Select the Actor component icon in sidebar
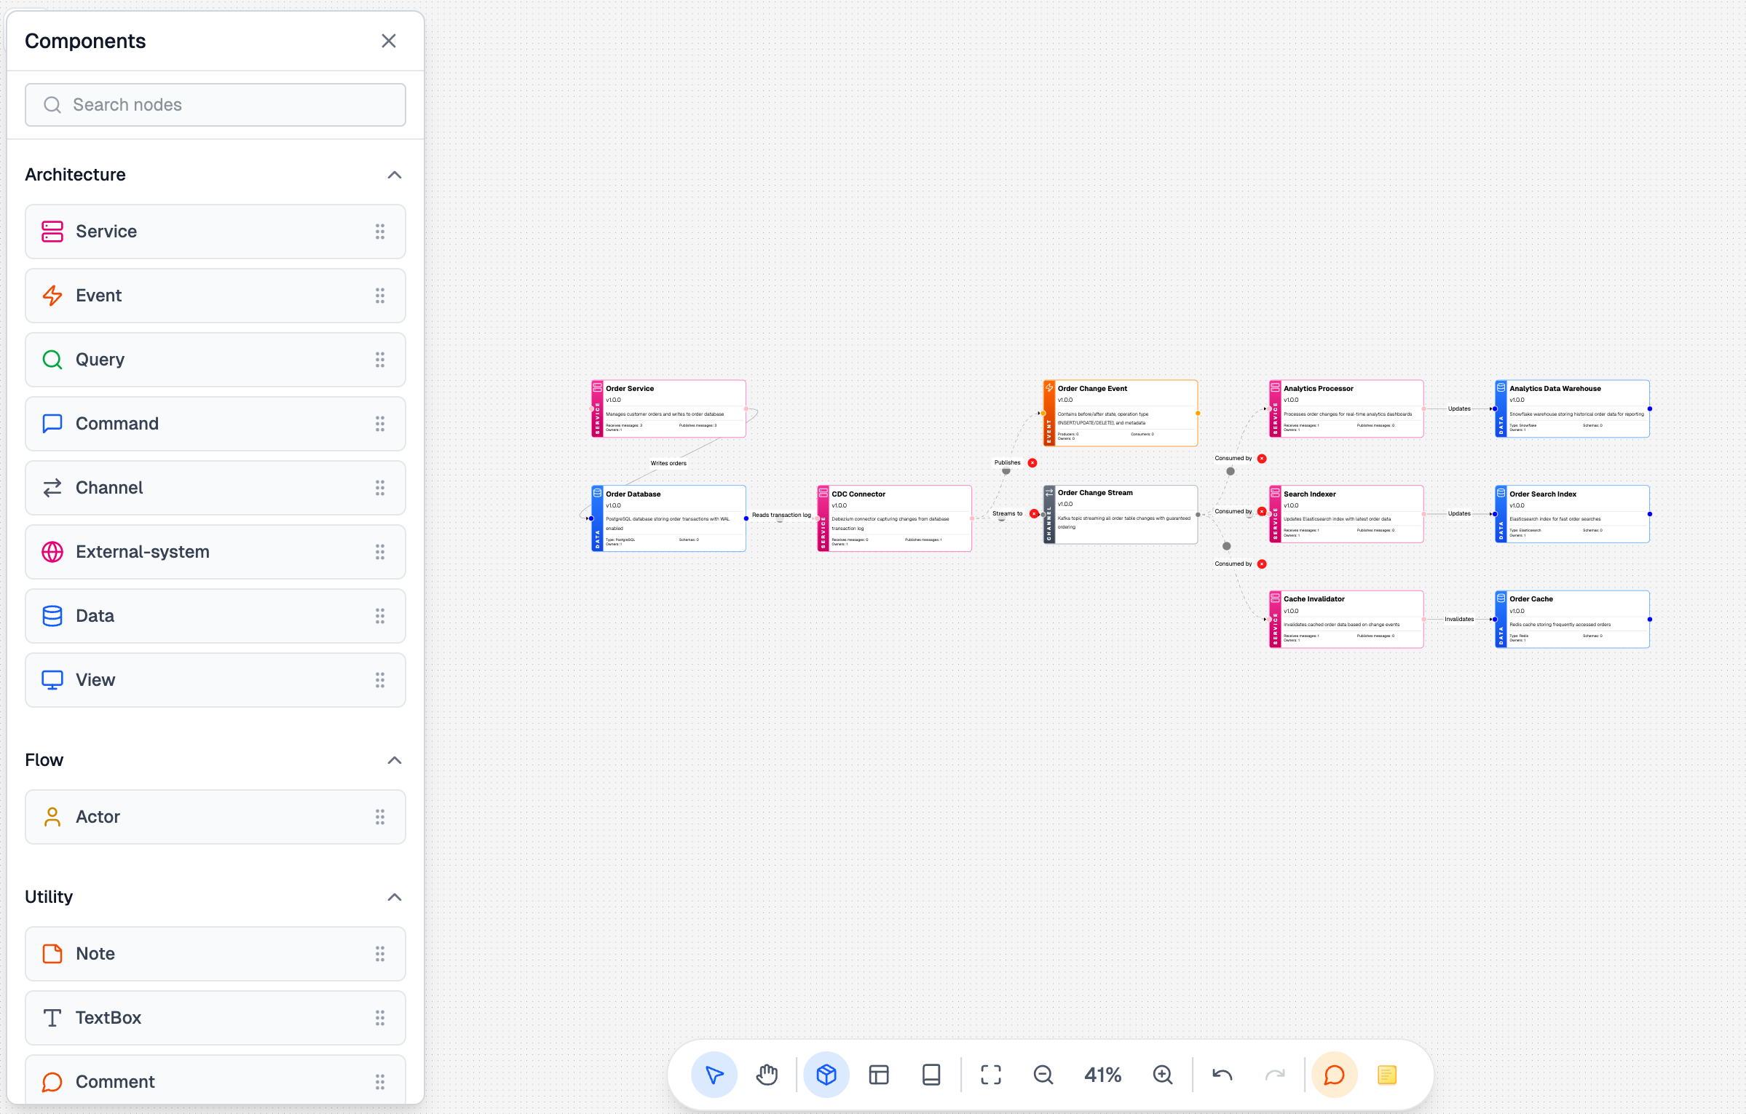Image resolution: width=1746 pixels, height=1114 pixels. [52, 816]
